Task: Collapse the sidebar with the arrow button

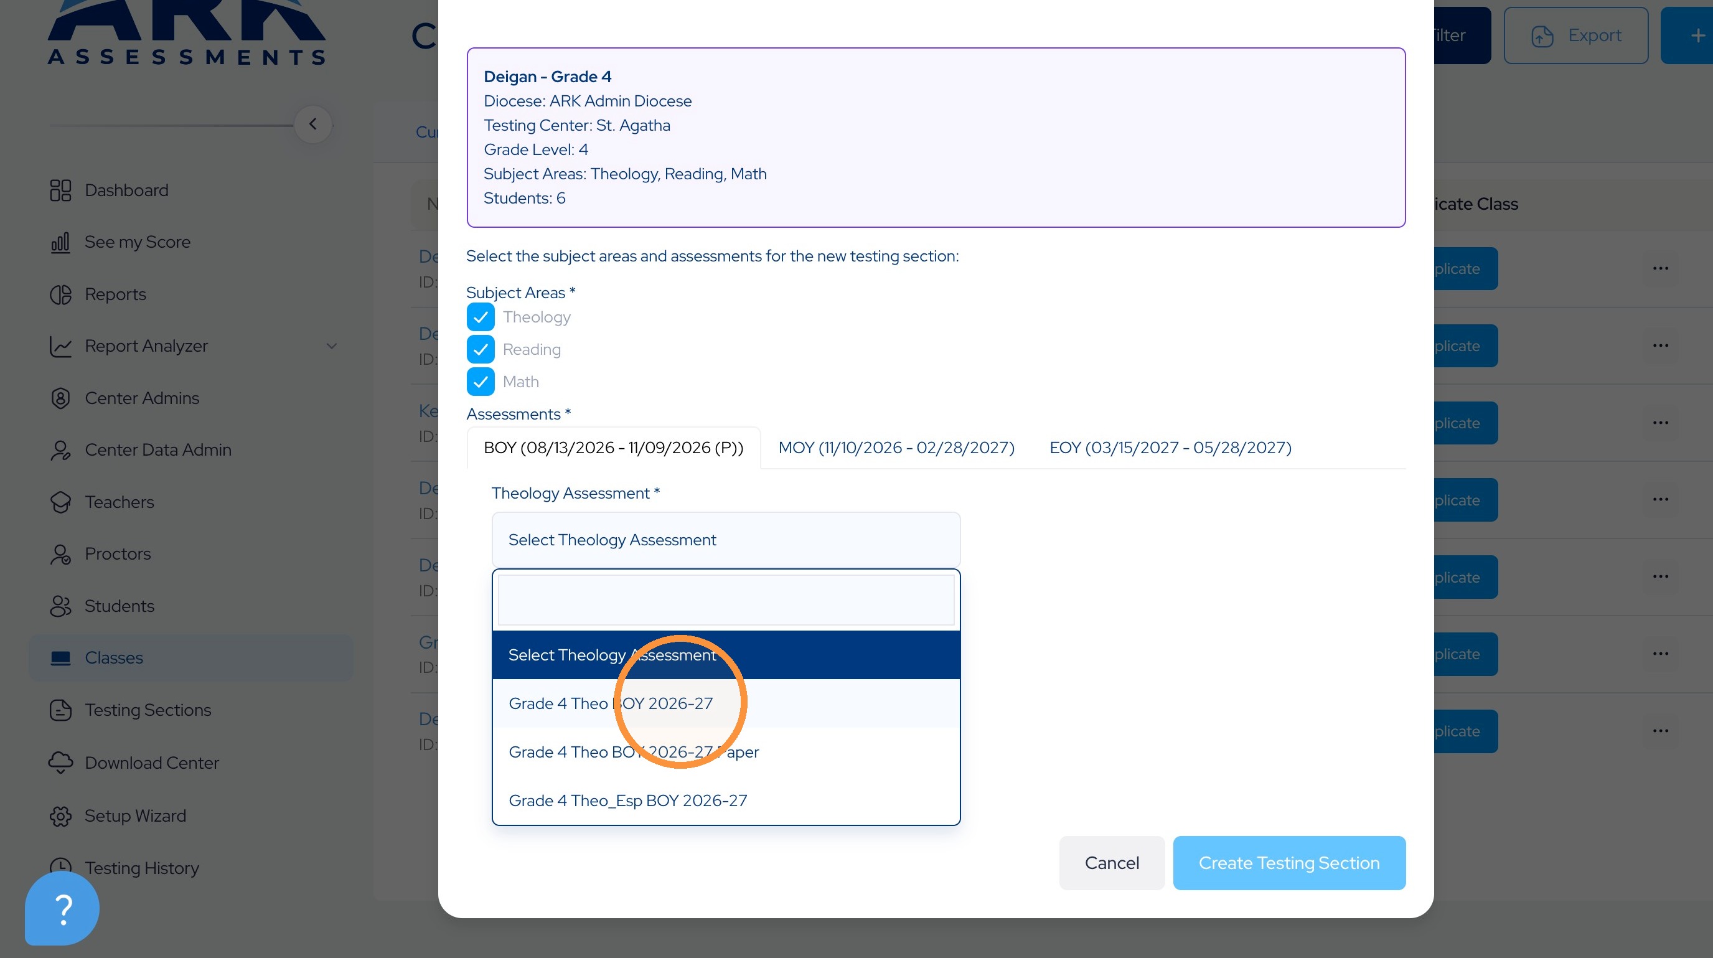Action: pyautogui.click(x=312, y=124)
